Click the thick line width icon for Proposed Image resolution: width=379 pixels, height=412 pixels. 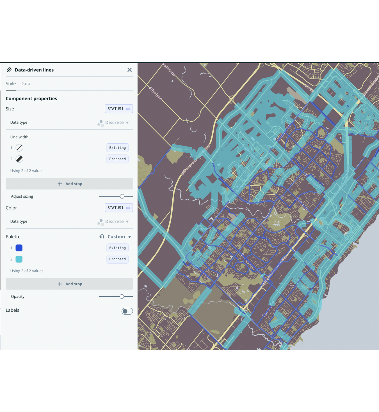pos(19,159)
